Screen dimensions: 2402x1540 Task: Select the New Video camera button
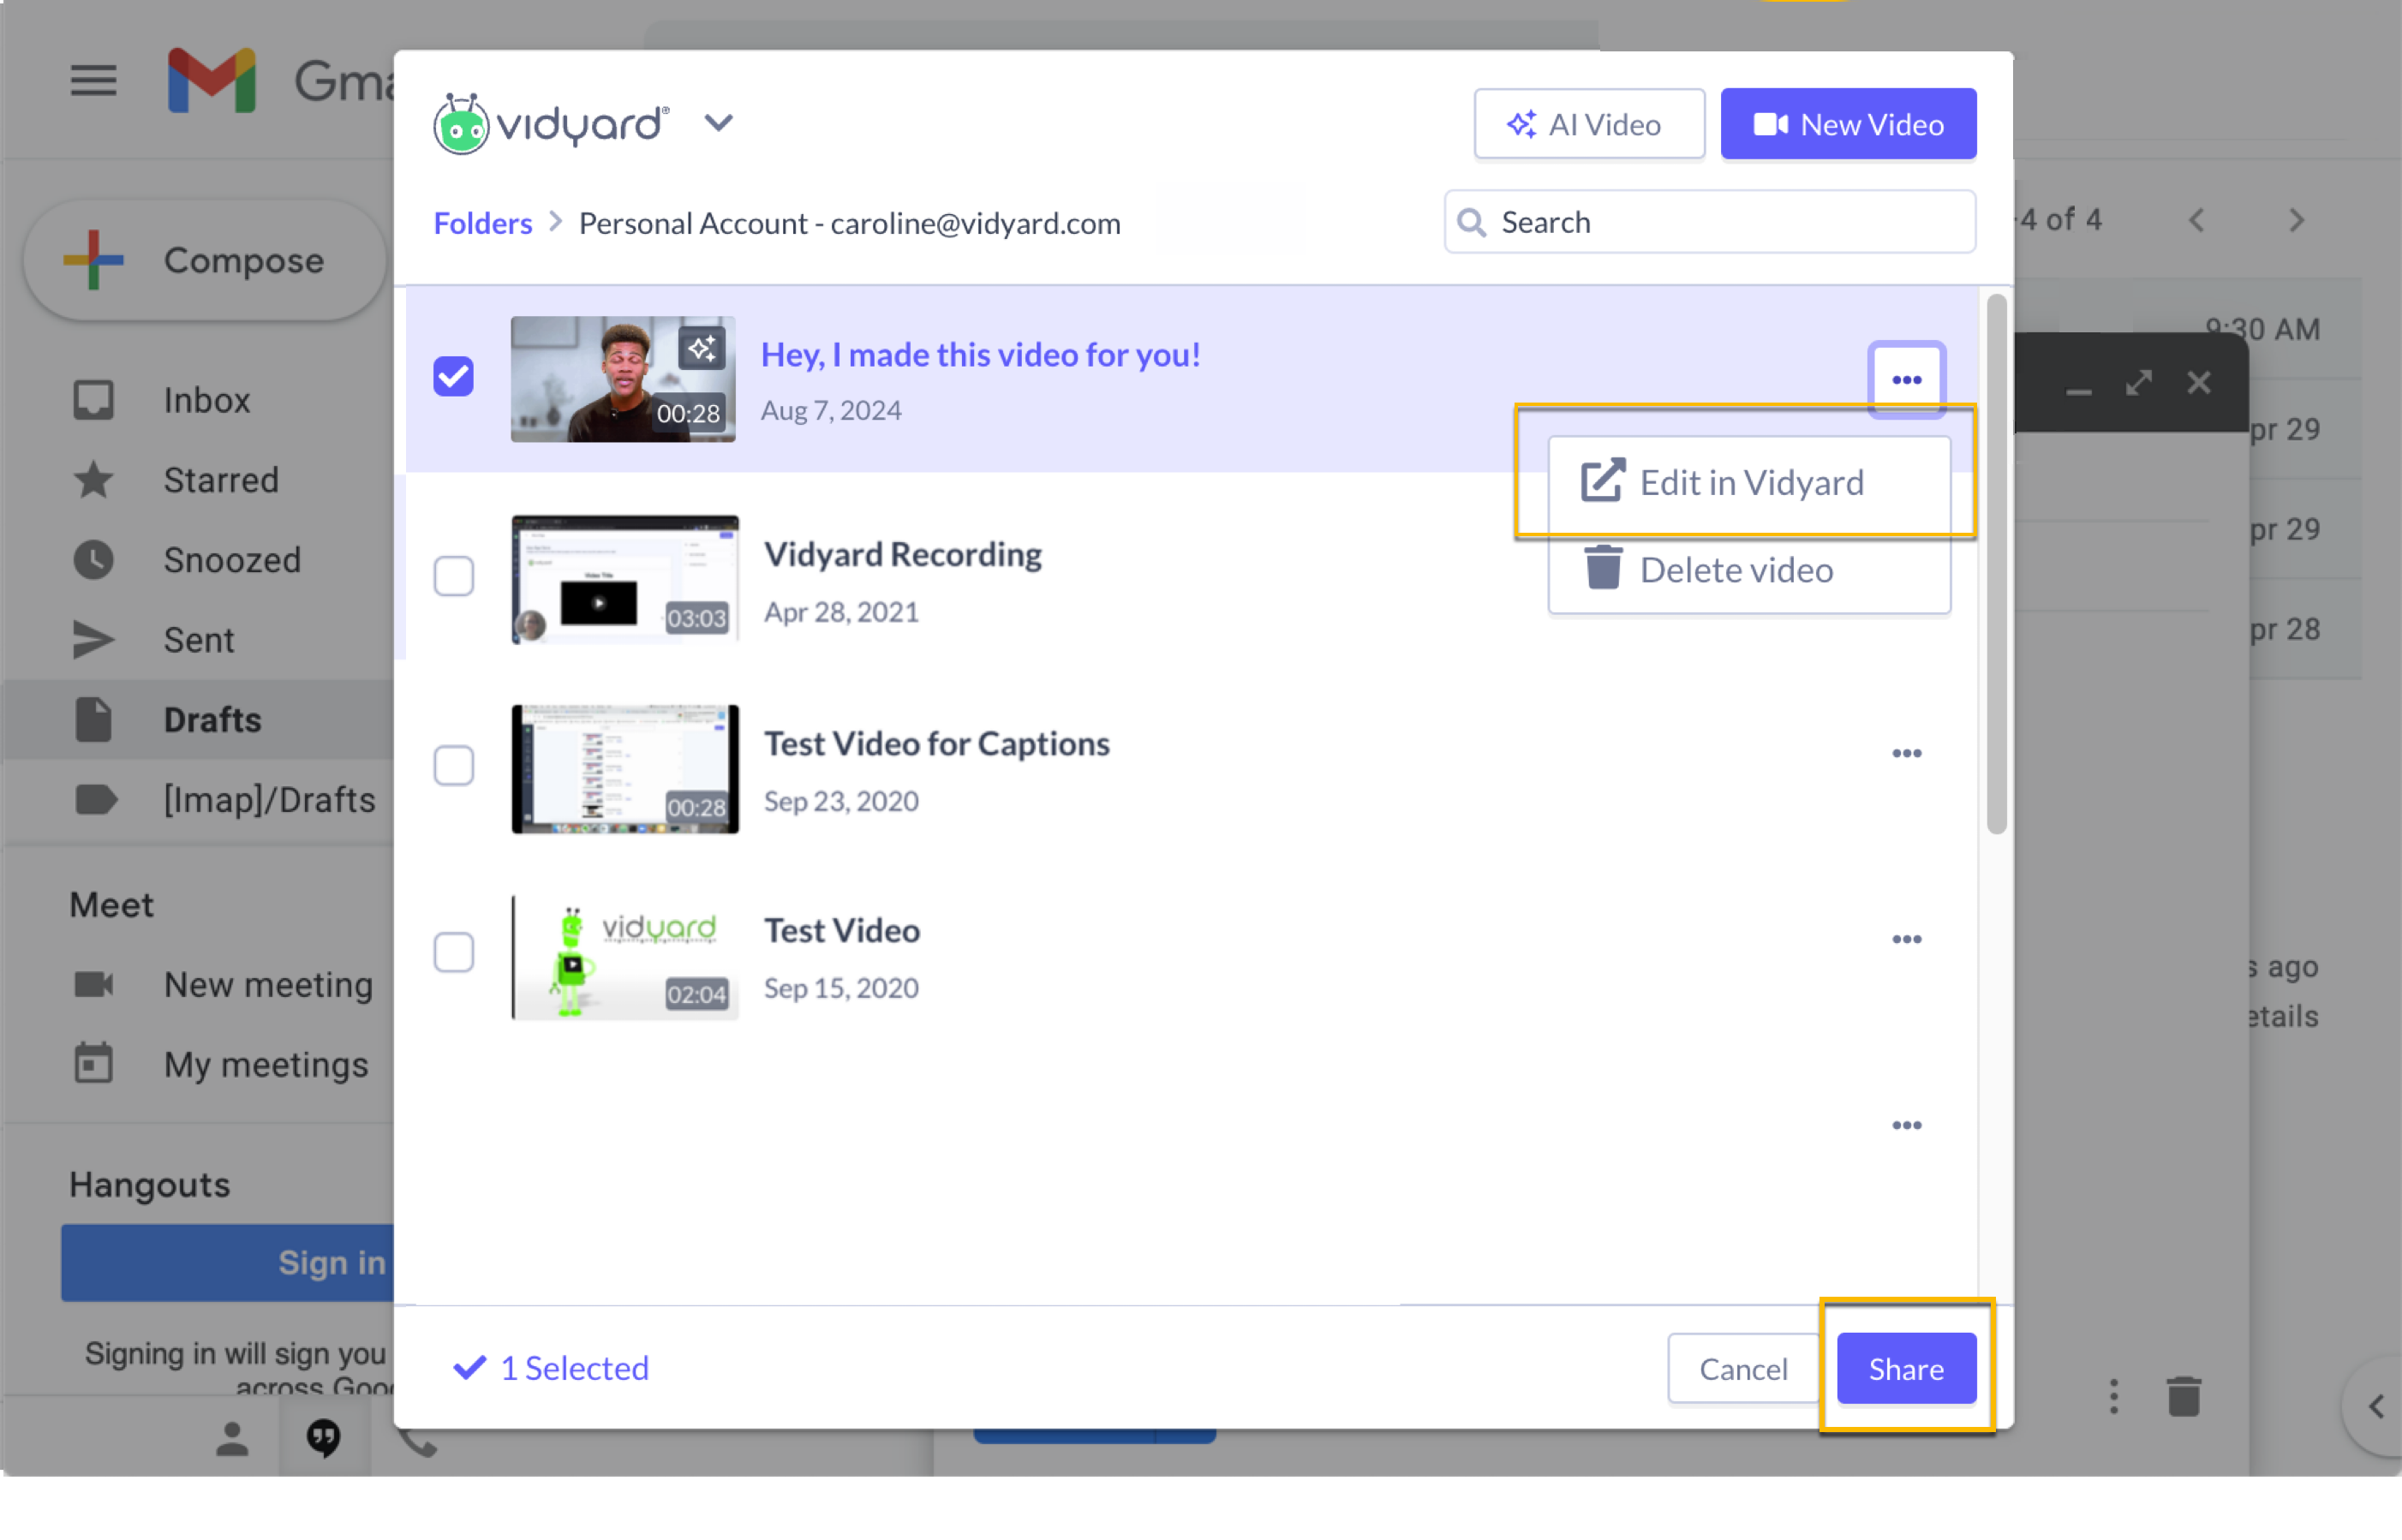tap(1847, 123)
